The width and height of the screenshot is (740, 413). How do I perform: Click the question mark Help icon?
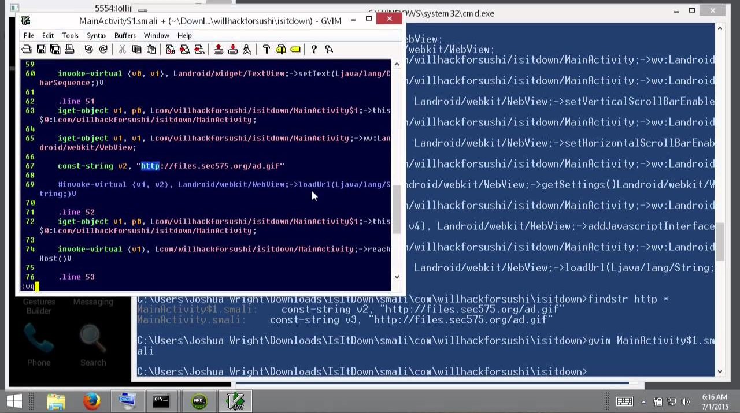pyautogui.click(x=314, y=50)
